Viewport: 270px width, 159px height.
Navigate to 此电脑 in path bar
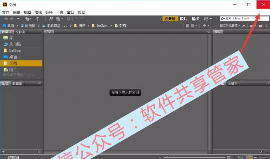(28, 25)
